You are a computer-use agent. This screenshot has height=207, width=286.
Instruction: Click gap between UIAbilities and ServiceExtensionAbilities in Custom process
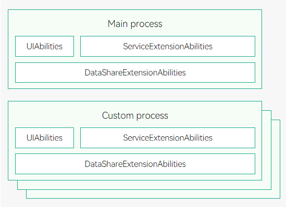point(77,138)
